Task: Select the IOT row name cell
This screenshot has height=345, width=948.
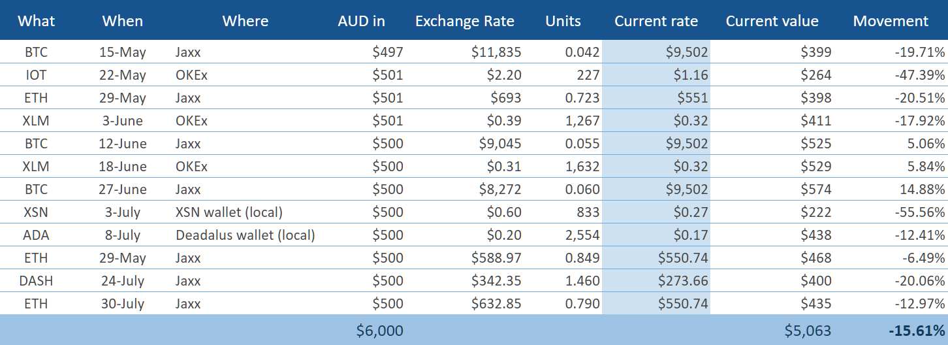Action: click(x=37, y=75)
